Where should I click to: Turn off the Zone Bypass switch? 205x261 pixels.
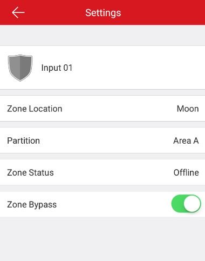186,204
